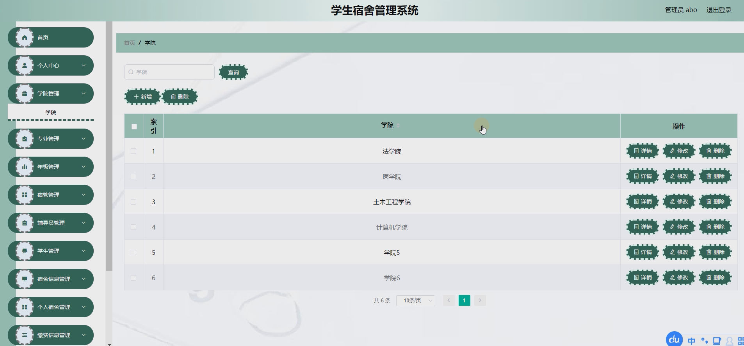The image size is (744, 346).
Task: Select the checkbox for 计算机学院 row
Action: 133,227
